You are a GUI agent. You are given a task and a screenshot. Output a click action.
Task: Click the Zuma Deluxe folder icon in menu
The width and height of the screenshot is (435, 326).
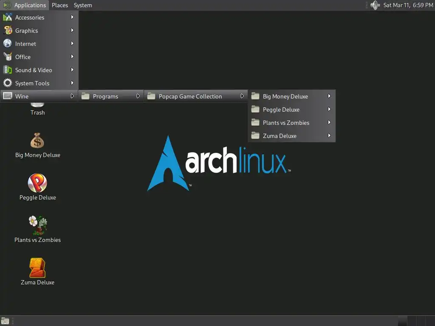click(x=255, y=135)
